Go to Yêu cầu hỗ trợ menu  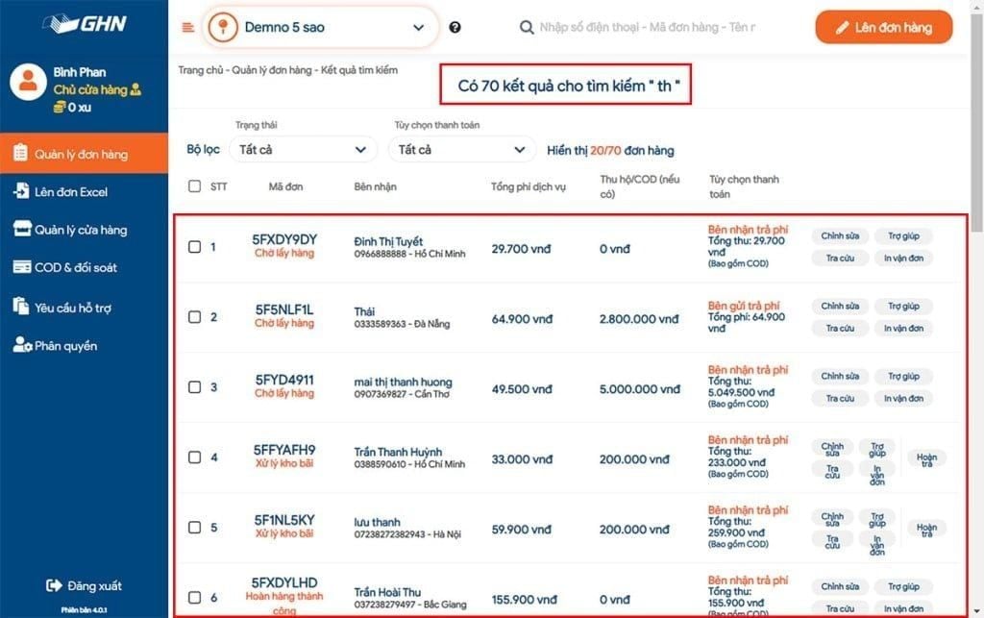(73, 308)
